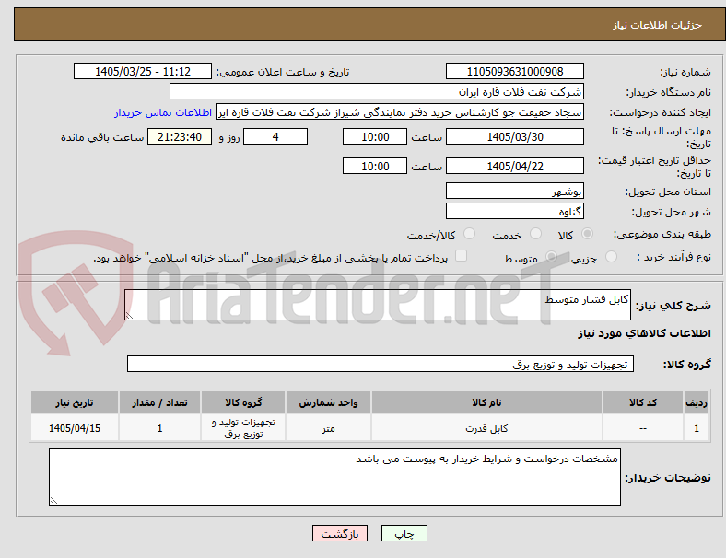Click the بازگشت back button
Screen dimensions: 726x558
[x=340, y=533]
